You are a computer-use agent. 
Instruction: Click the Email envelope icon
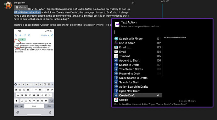[116, 52]
